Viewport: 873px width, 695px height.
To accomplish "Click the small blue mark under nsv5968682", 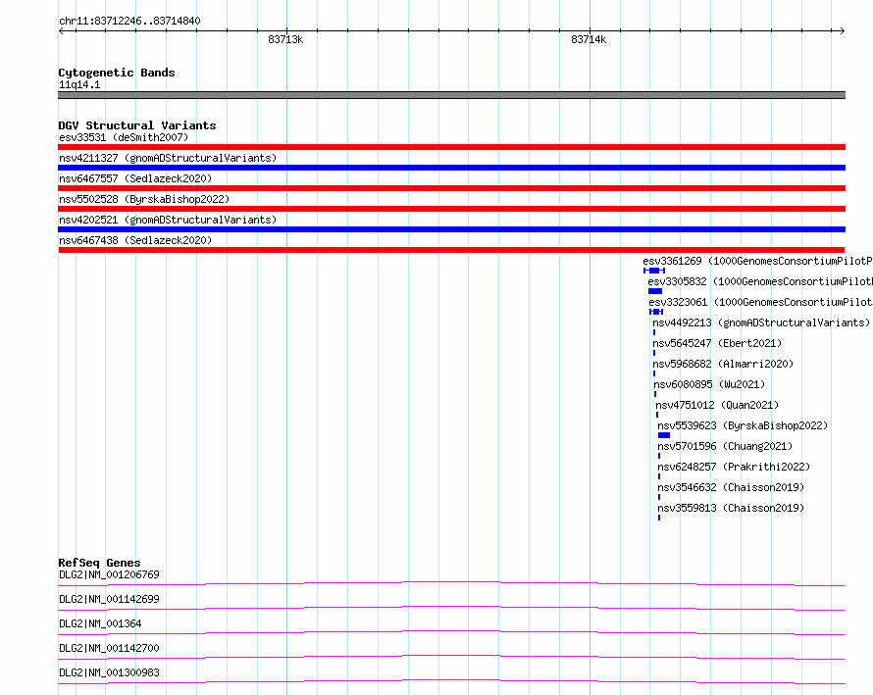I will pyautogui.click(x=654, y=373).
